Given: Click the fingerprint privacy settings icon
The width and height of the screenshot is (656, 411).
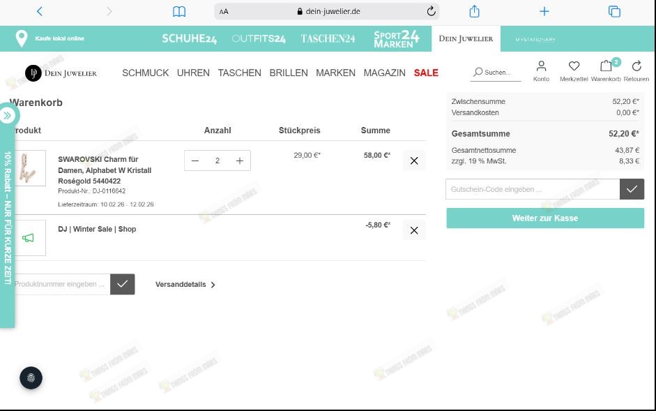Looking at the screenshot, I should (x=31, y=378).
